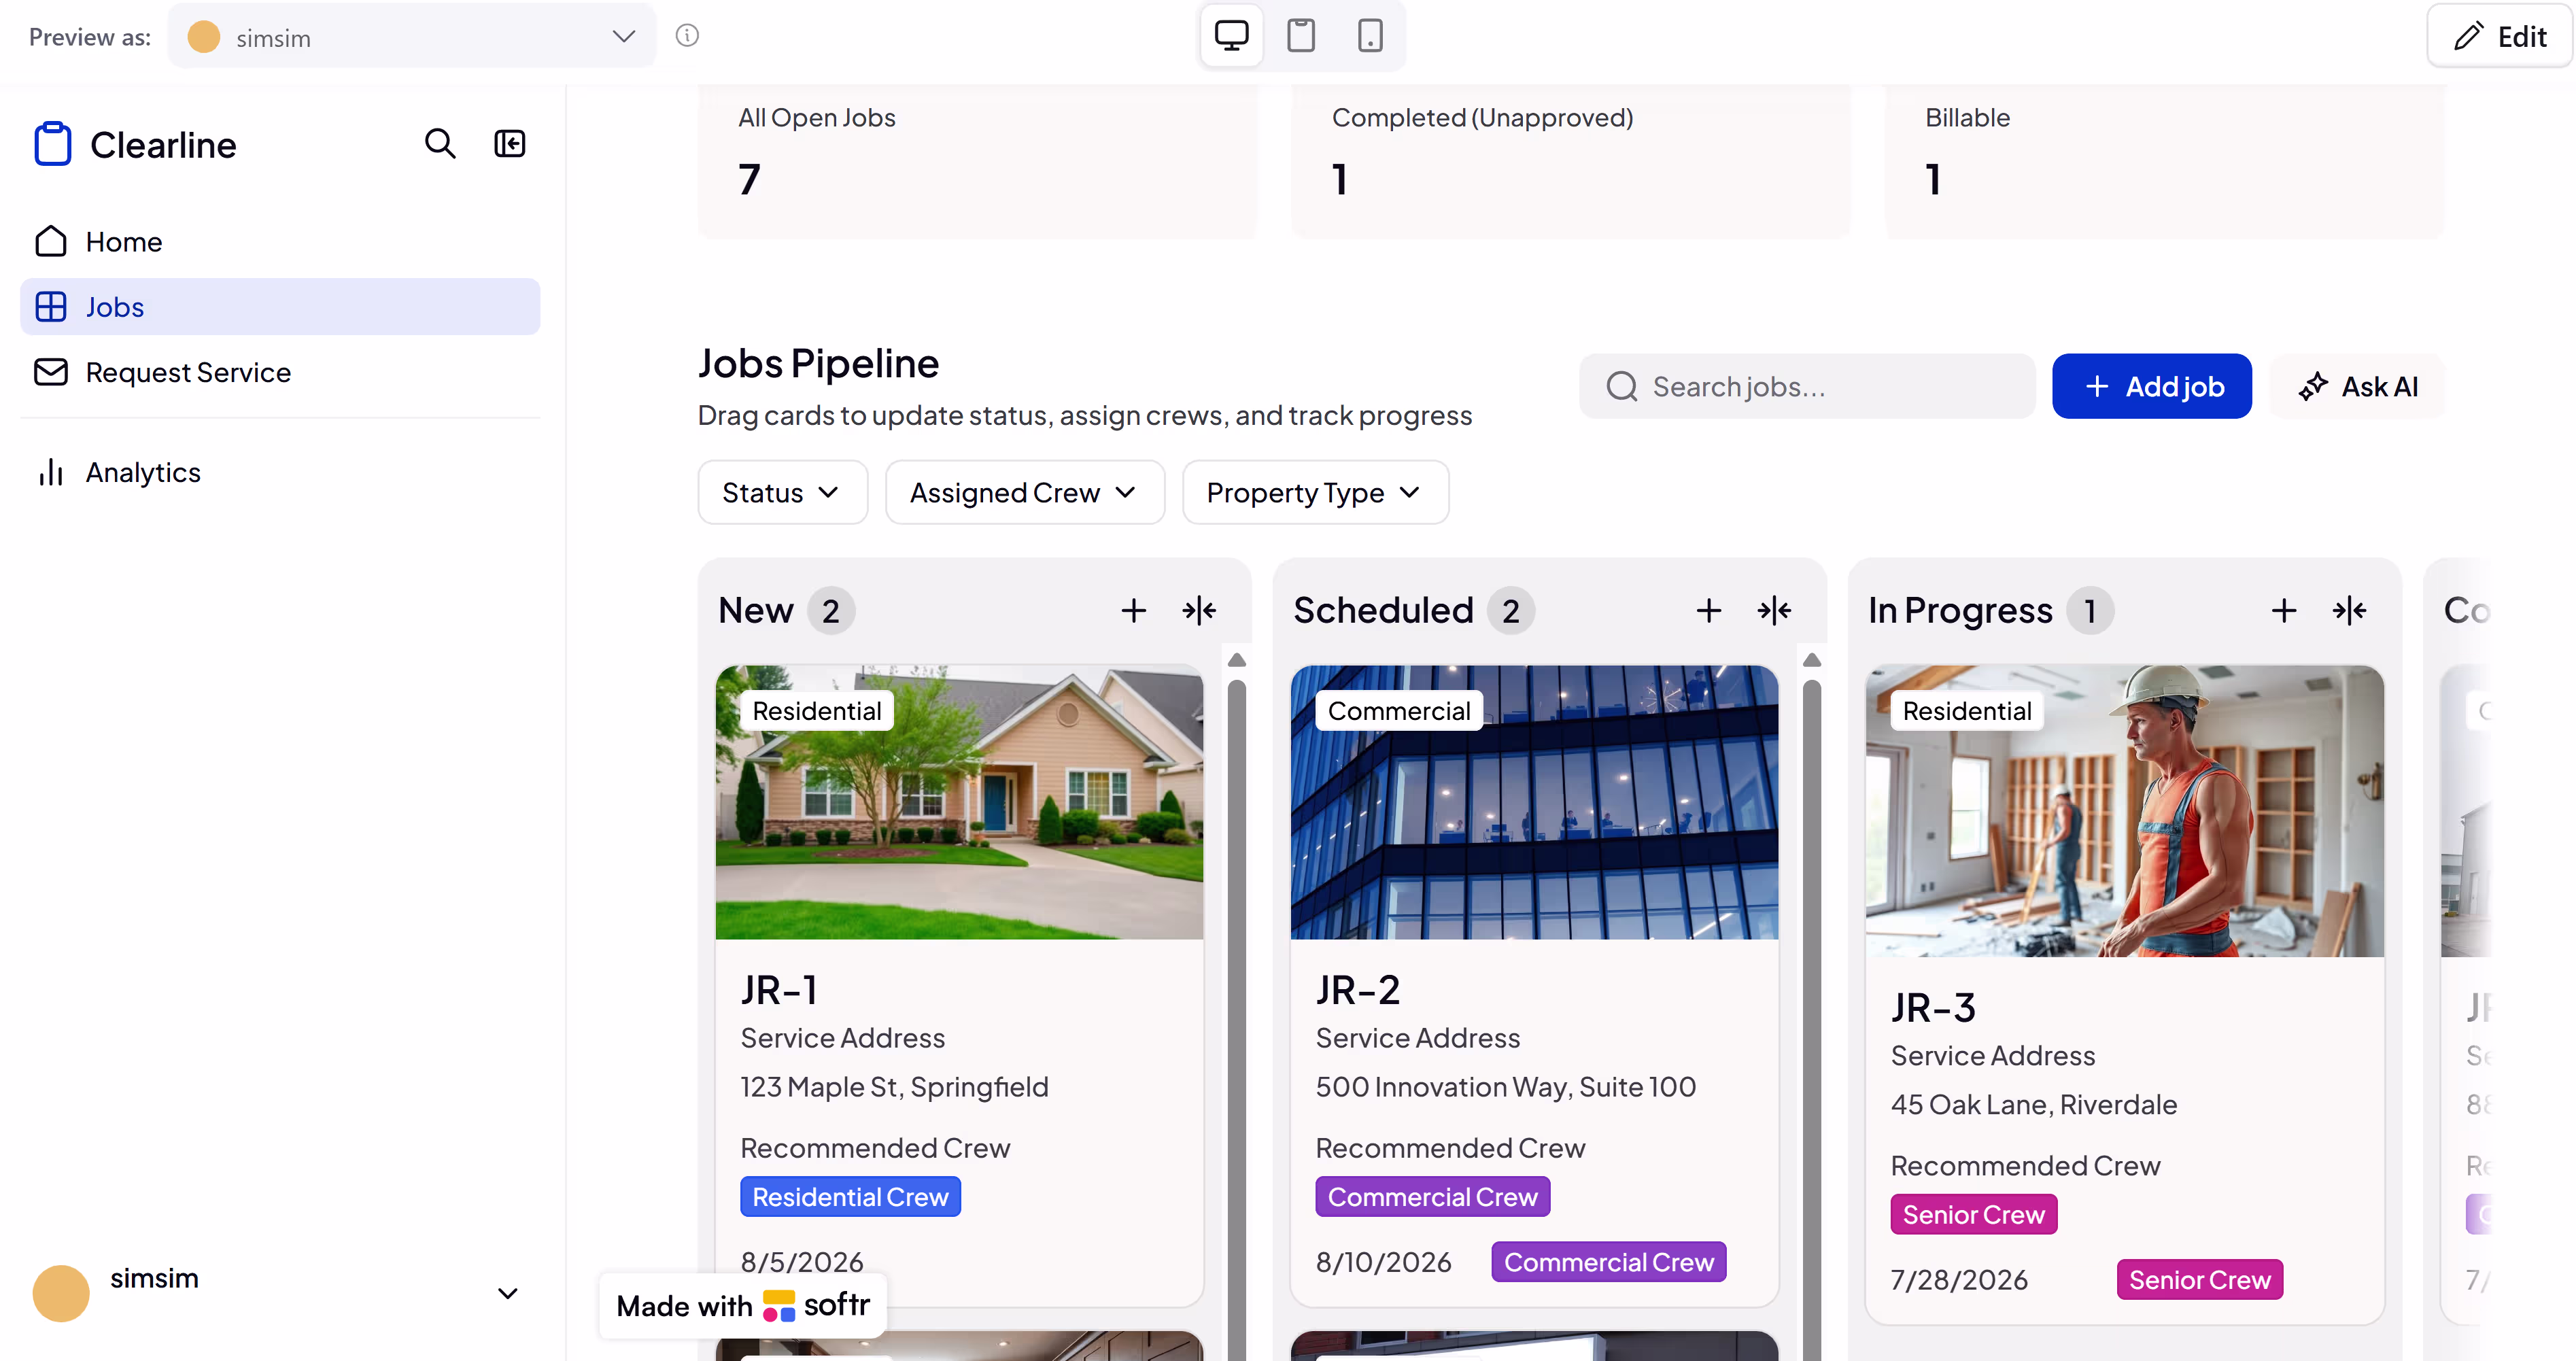Image resolution: width=2576 pixels, height=1361 pixels.
Task: Add a card to Scheduled column
Action: click(x=1709, y=610)
